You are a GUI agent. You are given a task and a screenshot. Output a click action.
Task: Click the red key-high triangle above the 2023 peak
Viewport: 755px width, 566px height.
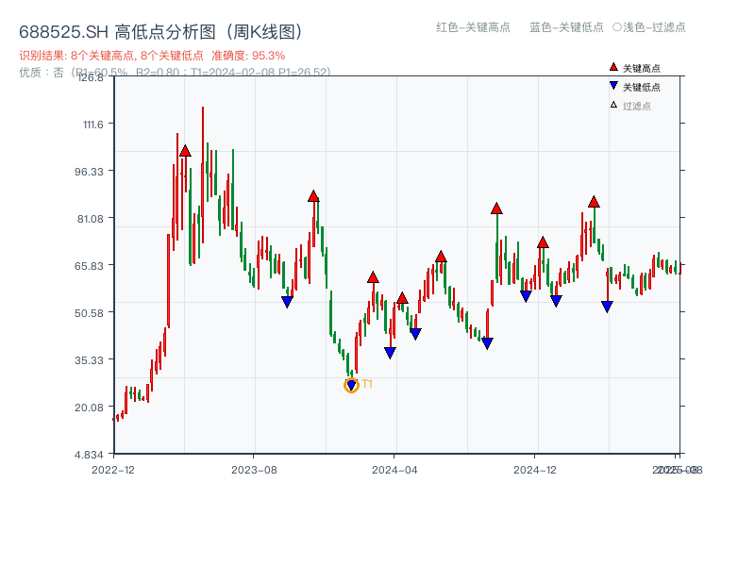coord(184,149)
